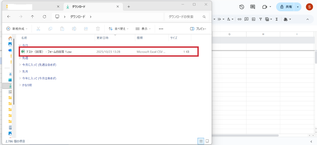317x145 pixels.
Task: Click the sigma functions icon
Action: pos(277,19)
